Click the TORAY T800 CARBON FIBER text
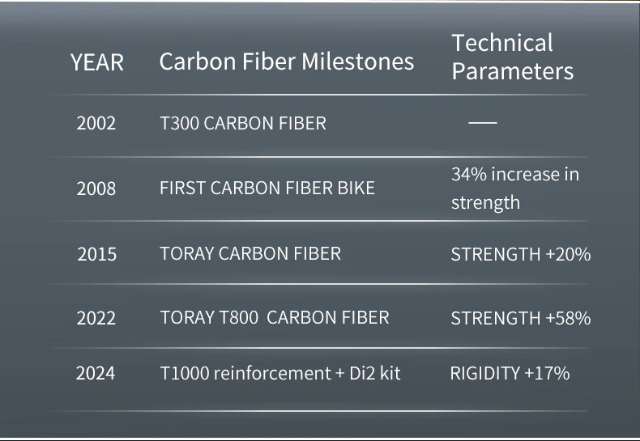The height and width of the screenshot is (441, 640). pyautogui.click(x=275, y=318)
